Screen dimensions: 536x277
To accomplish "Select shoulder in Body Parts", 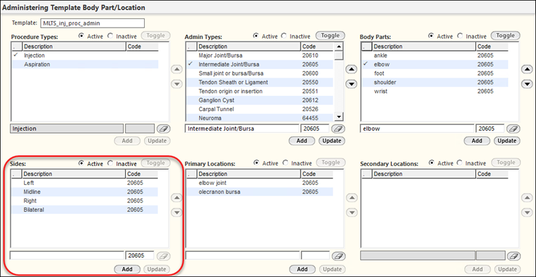I will click(435, 82).
